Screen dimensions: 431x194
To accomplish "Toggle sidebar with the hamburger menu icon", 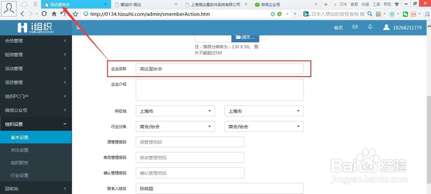I will [x=78, y=28].
